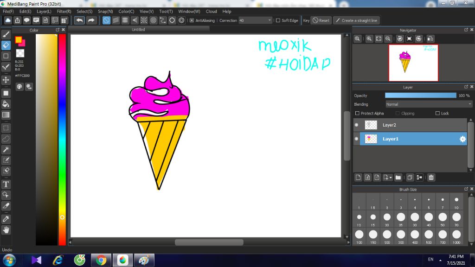Zoom in using Navigator magnifier plus

[x=369, y=39]
